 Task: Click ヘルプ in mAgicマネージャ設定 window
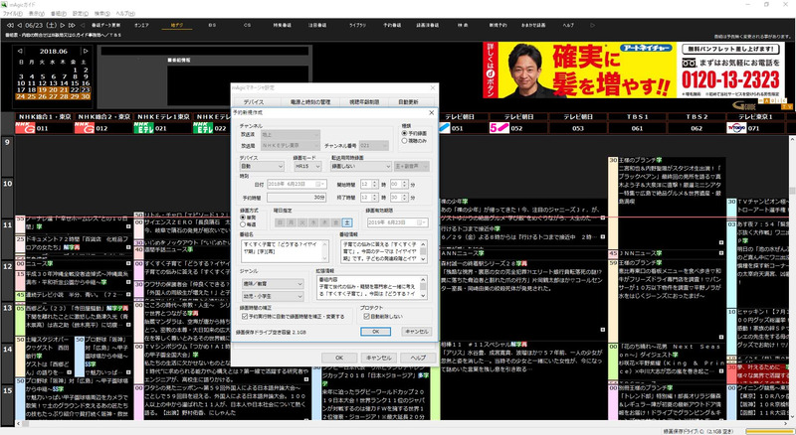[x=418, y=358]
